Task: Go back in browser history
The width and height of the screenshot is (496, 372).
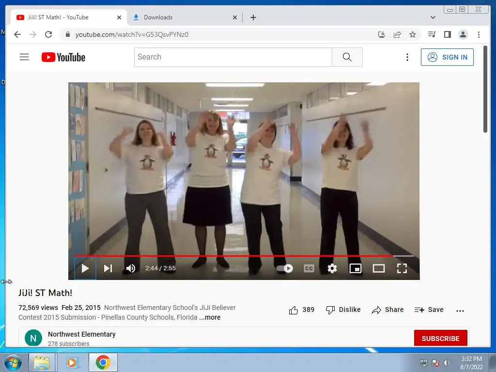Action: (17, 34)
